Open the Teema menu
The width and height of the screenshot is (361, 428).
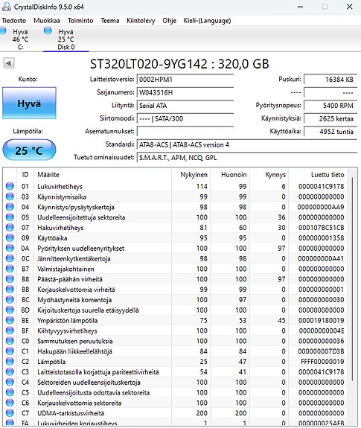110,21
